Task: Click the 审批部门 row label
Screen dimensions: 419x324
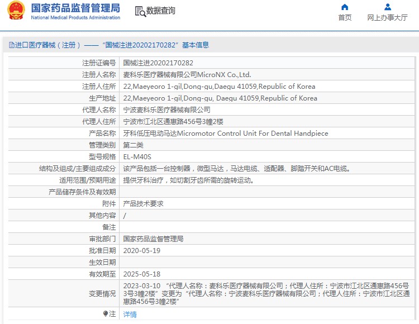Action: (x=102, y=239)
